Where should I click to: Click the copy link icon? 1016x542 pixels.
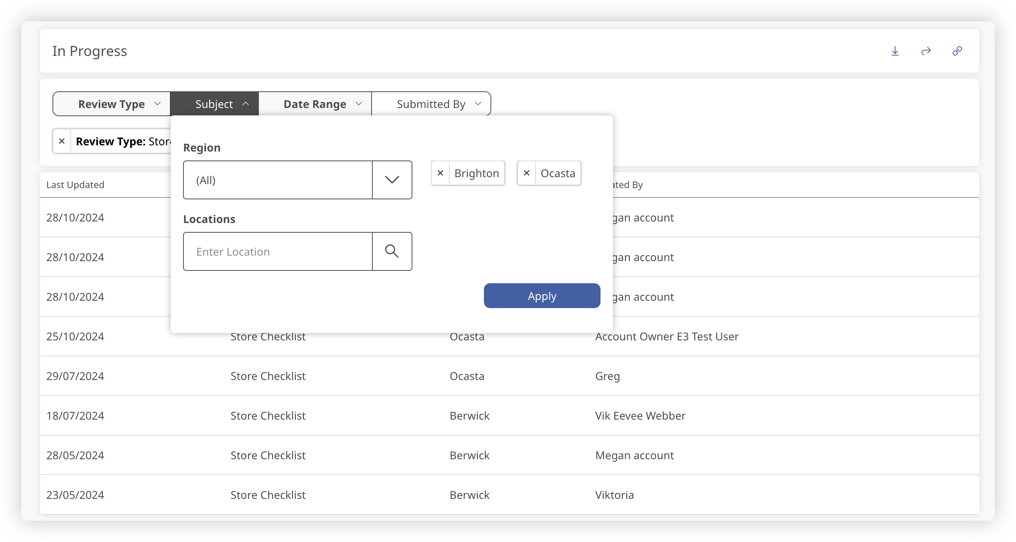click(957, 51)
